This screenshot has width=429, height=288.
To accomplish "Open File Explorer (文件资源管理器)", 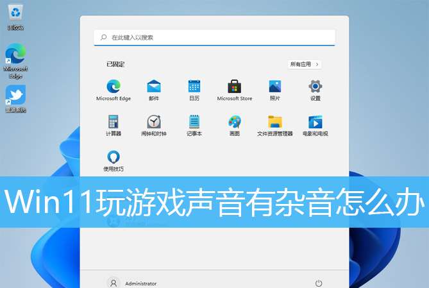I will coord(274,125).
